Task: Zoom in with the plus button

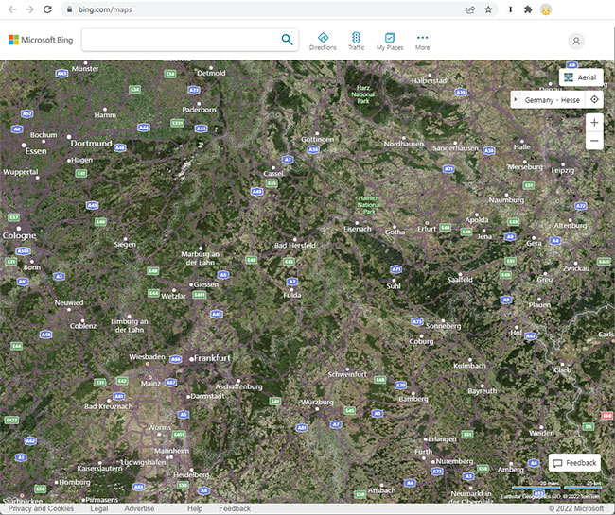Action: pyautogui.click(x=594, y=122)
